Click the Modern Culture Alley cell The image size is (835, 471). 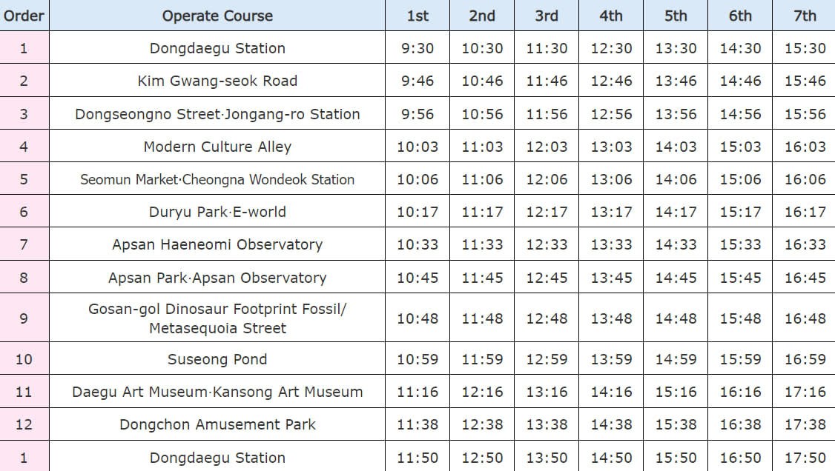pyautogui.click(x=217, y=147)
